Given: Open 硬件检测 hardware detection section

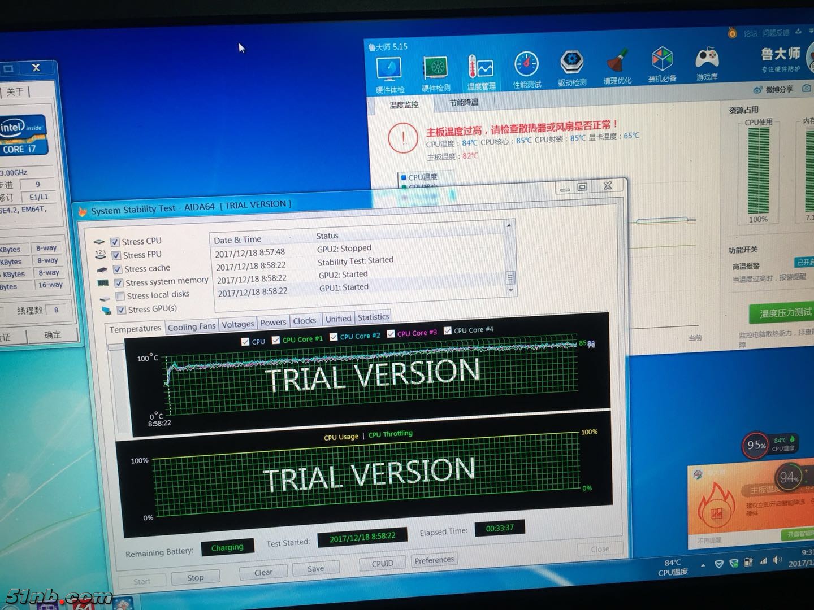Looking at the screenshot, I should point(436,74).
